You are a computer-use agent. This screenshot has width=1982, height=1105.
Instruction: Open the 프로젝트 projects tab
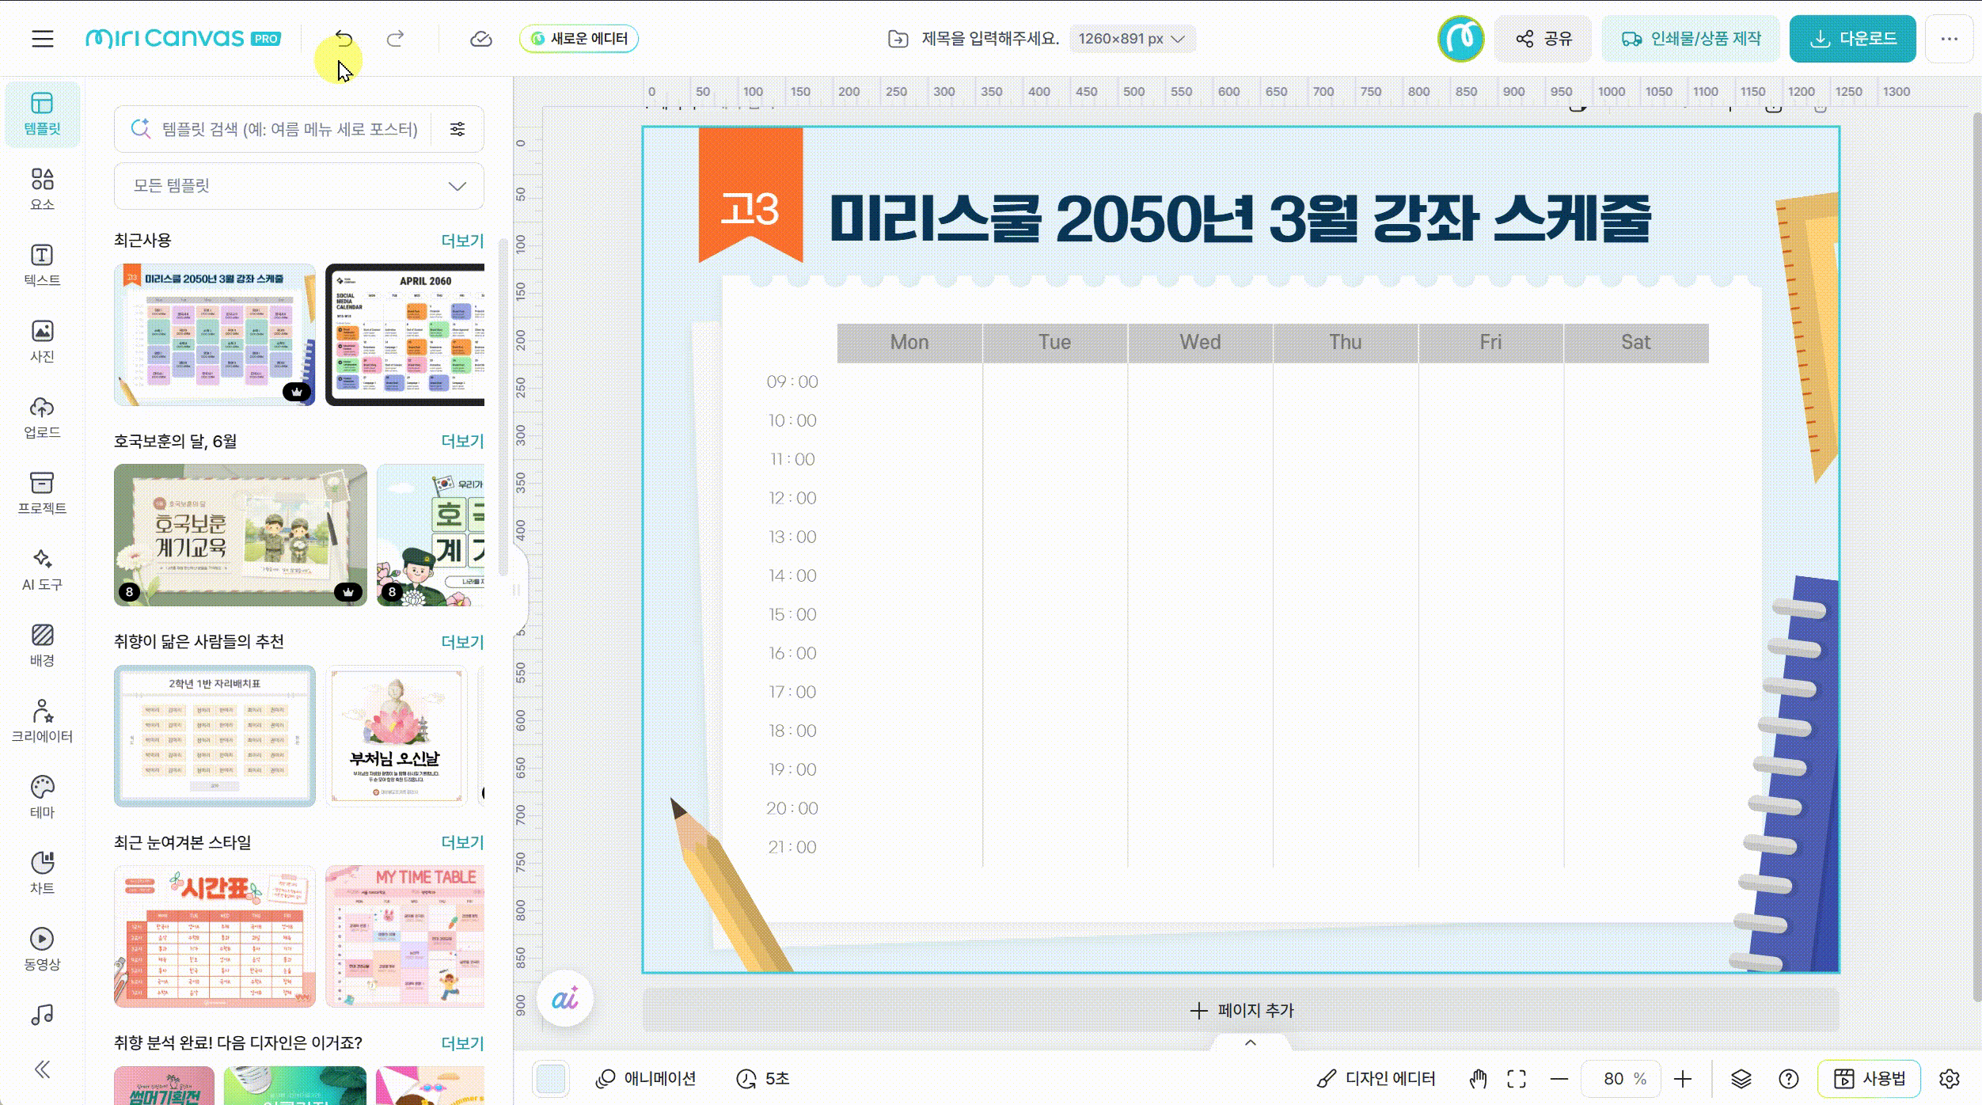[42, 494]
